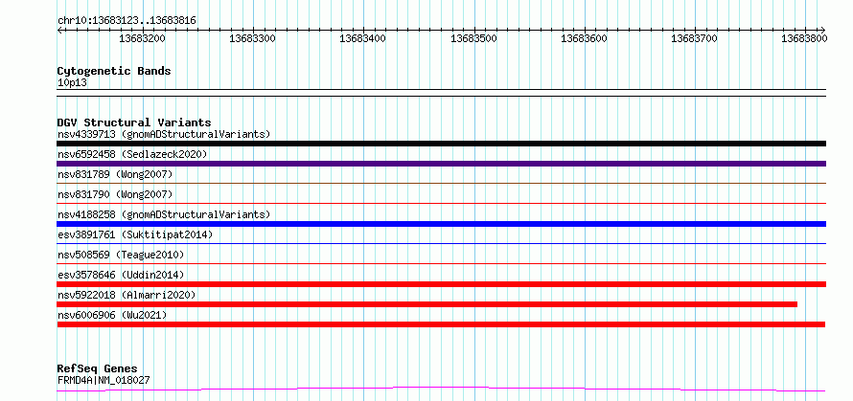Open variant nsv4339713 gnomAD label

[x=164, y=134]
